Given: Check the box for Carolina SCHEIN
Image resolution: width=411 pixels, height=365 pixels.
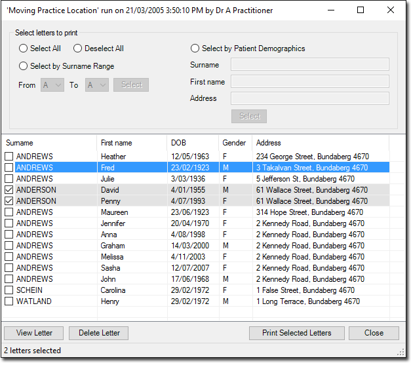Looking at the screenshot, I should tap(9, 290).
